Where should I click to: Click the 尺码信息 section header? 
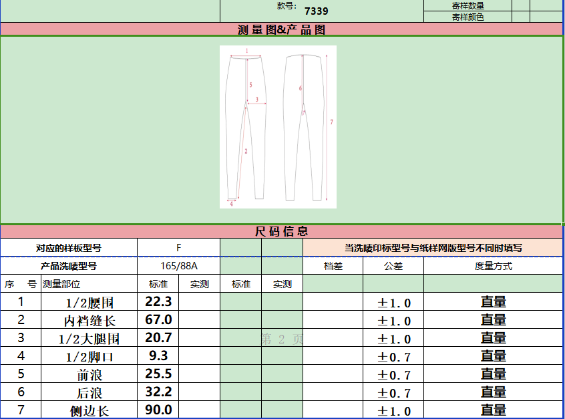[x=282, y=232]
